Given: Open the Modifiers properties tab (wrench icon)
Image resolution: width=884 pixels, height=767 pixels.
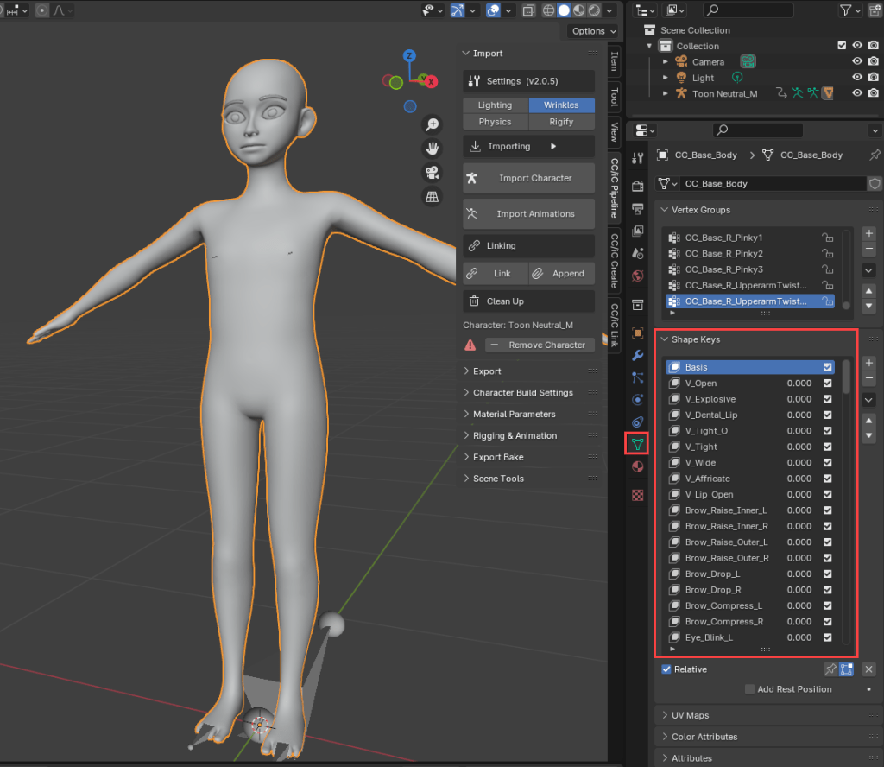Looking at the screenshot, I should pyautogui.click(x=638, y=355).
